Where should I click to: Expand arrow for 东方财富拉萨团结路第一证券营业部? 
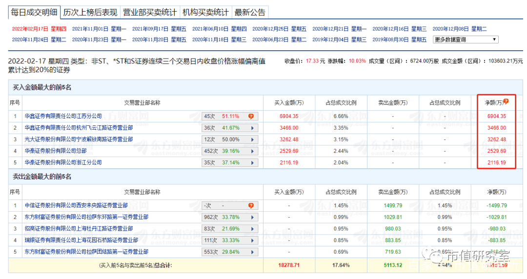252,252
